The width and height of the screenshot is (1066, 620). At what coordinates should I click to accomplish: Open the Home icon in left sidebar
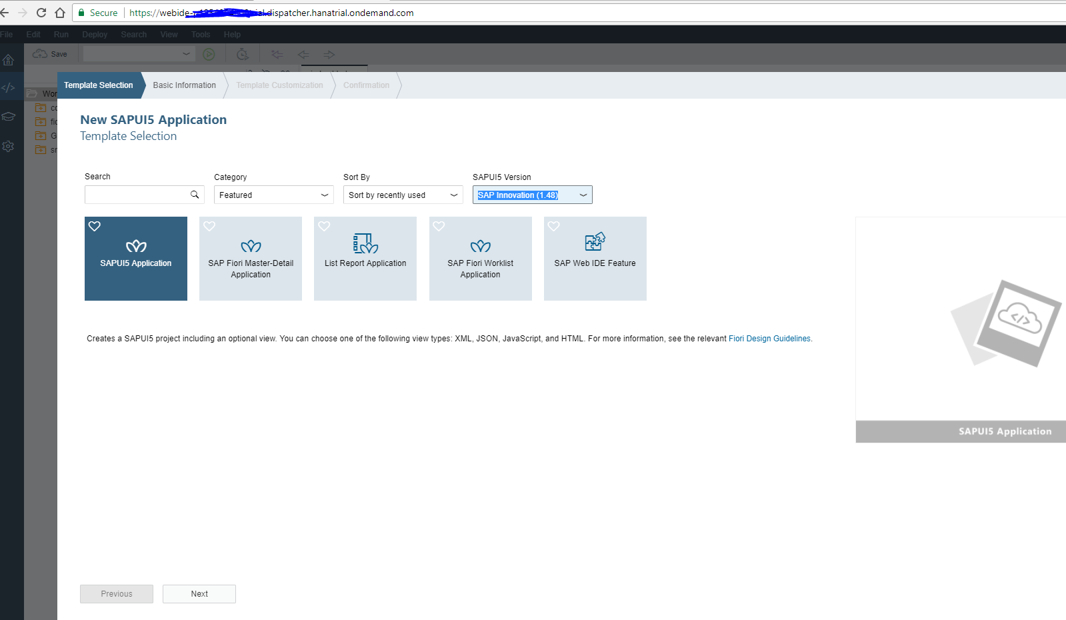8,60
